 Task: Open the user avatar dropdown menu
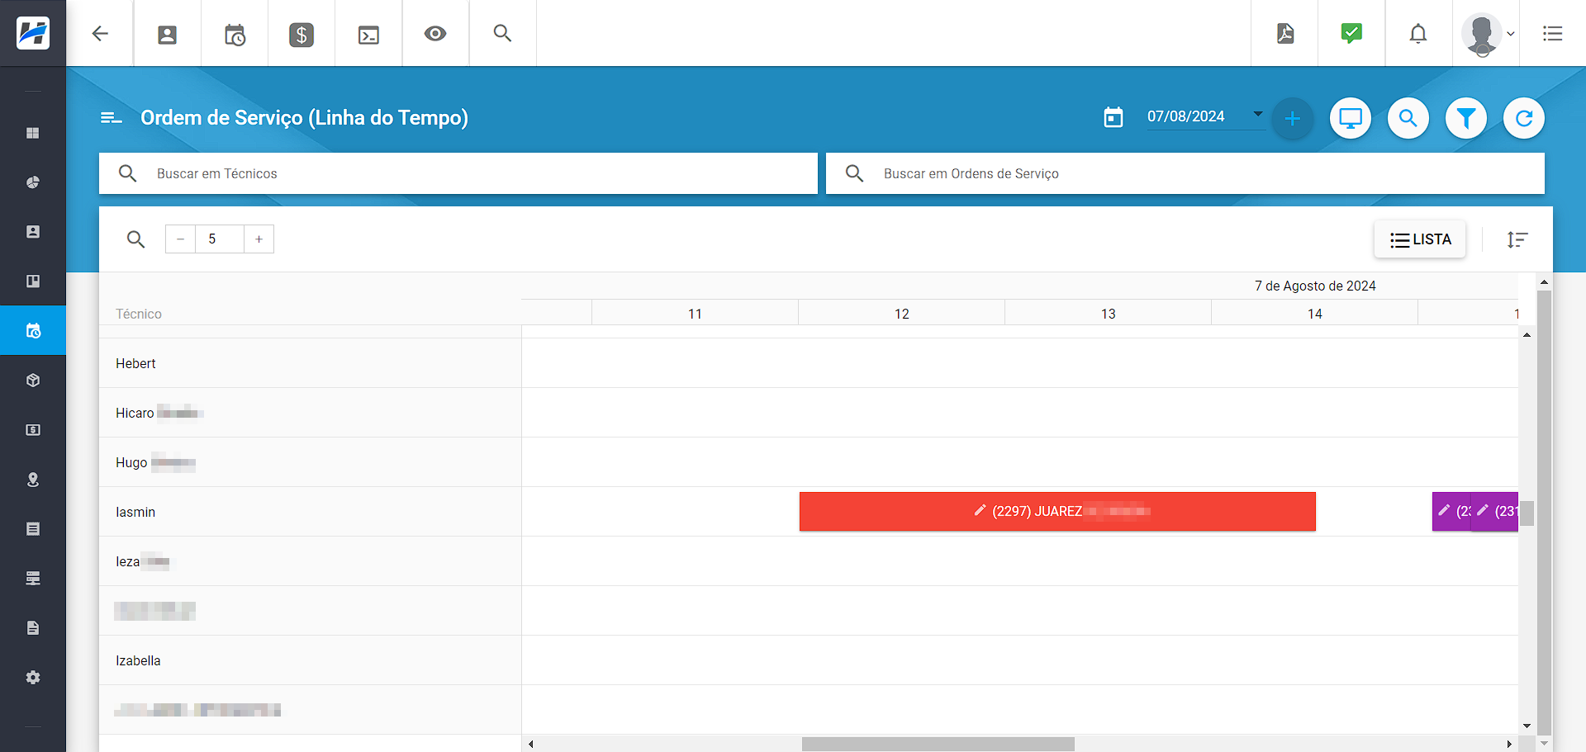(1488, 35)
